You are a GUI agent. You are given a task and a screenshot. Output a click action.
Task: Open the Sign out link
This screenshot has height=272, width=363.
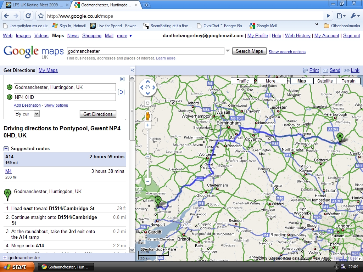tap(351, 36)
